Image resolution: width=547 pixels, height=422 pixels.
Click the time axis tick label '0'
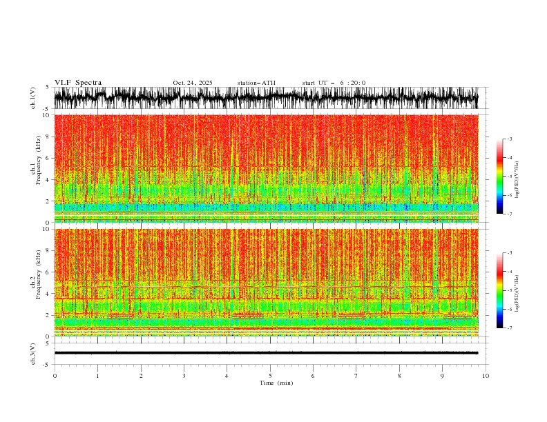coord(55,376)
